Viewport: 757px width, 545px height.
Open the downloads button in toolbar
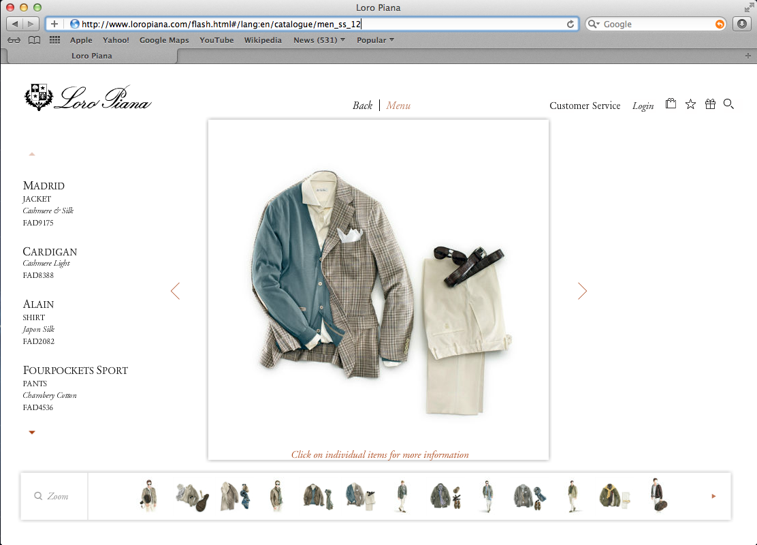pos(742,24)
